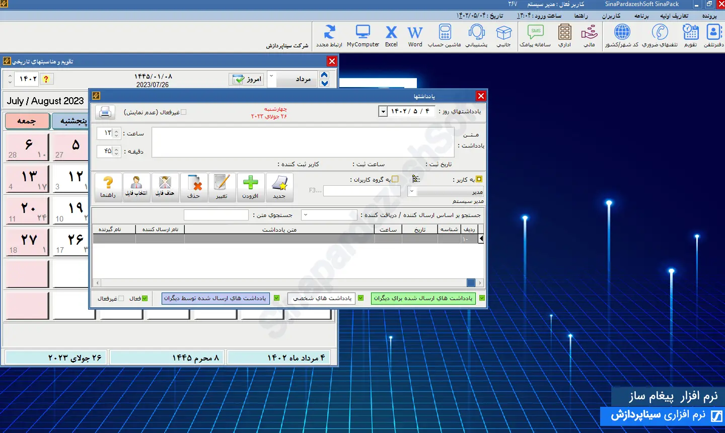Toggle the به گروه کاربران checkbox
The width and height of the screenshot is (725, 433).
(x=395, y=179)
